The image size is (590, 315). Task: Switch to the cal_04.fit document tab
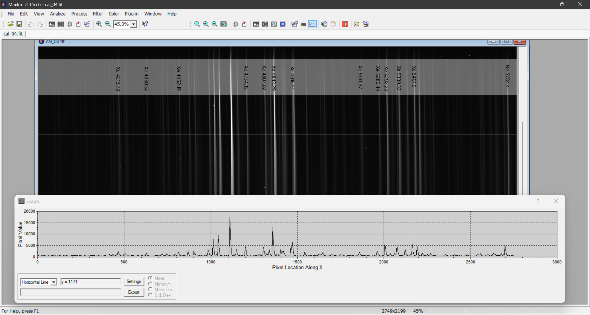pos(13,34)
